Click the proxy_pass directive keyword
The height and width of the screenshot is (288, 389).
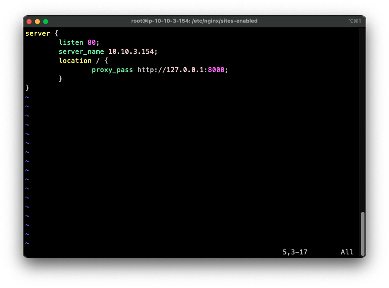112,70
